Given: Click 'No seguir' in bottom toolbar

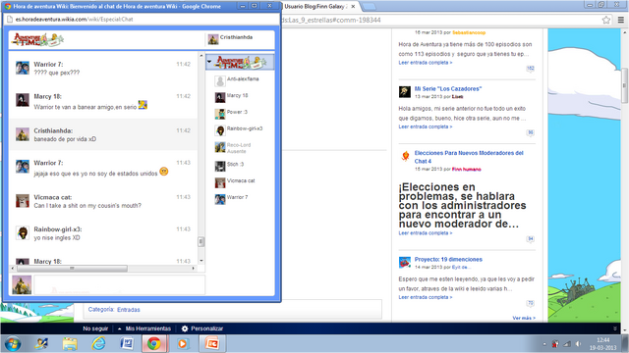Looking at the screenshot, I should [95, 328].
